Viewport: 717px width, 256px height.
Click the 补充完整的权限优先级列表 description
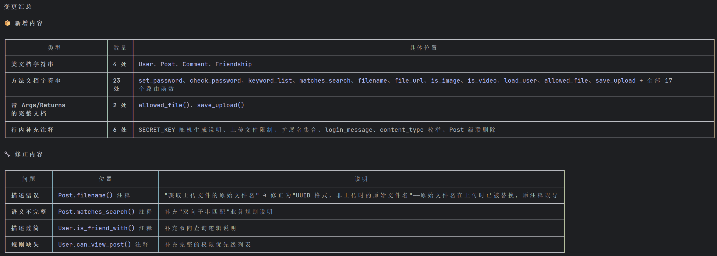coord(208,244)
